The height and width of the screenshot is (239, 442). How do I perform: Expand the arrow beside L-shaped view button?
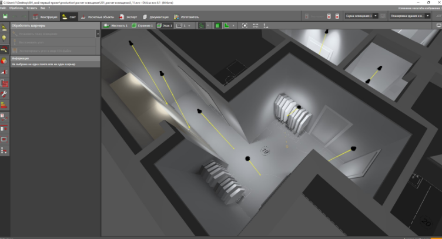pyautogui.click(x=233, y=26)
